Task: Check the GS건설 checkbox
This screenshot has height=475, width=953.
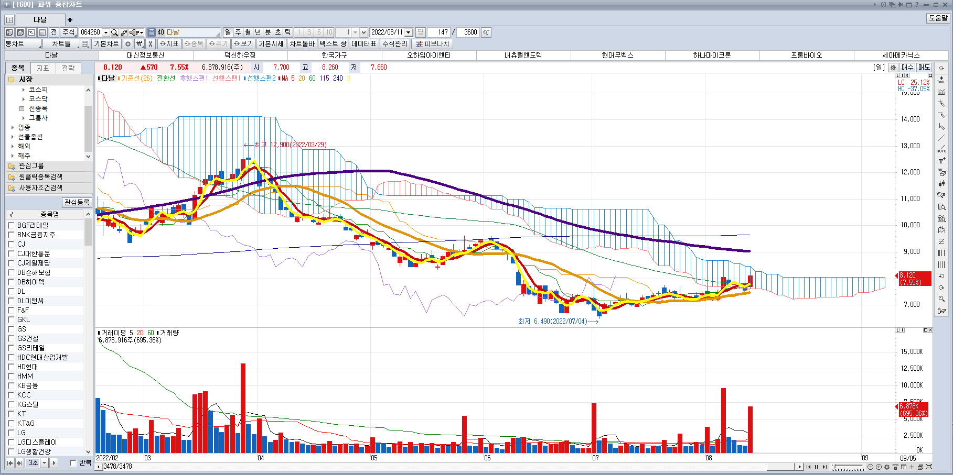Action: (x=11, y=338)
